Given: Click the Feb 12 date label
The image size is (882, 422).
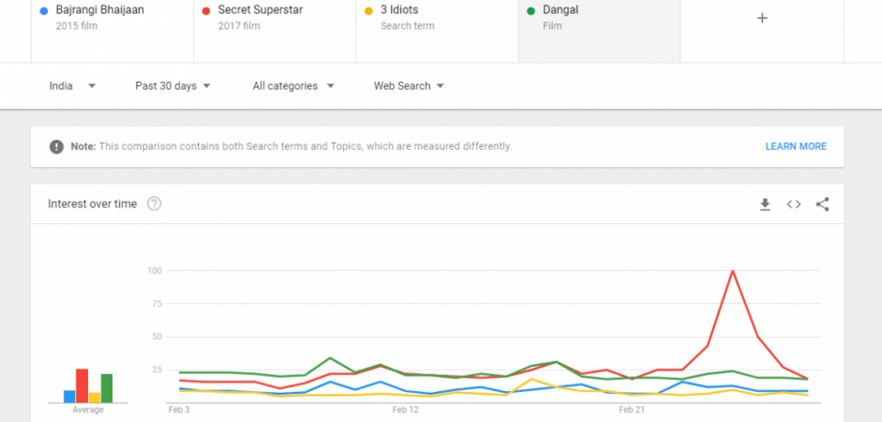Looking at the screenshot, I should pyautogui.click(x=404, y=410).
